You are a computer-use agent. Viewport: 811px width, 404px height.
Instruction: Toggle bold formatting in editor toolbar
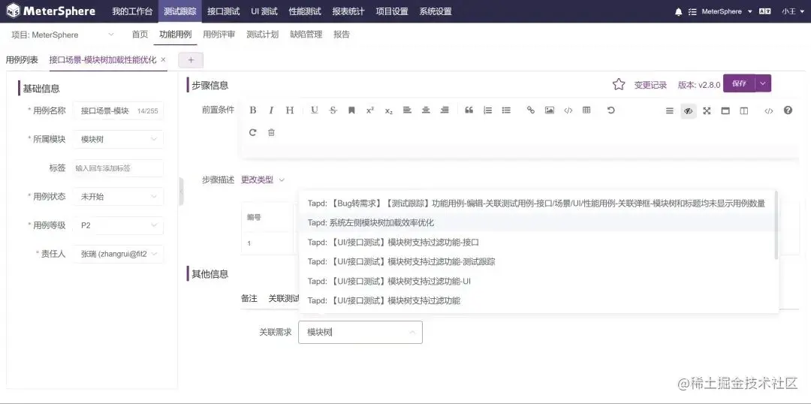[x=253, y=110]
